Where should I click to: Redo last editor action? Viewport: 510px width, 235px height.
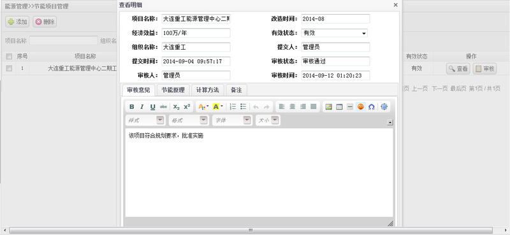coord(266,106)
